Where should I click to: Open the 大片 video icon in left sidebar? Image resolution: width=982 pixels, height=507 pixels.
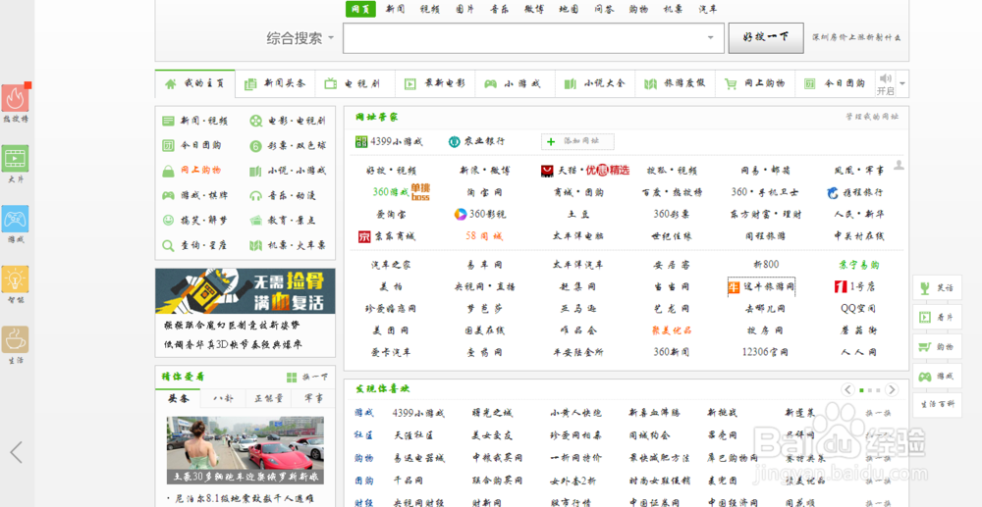15,158
